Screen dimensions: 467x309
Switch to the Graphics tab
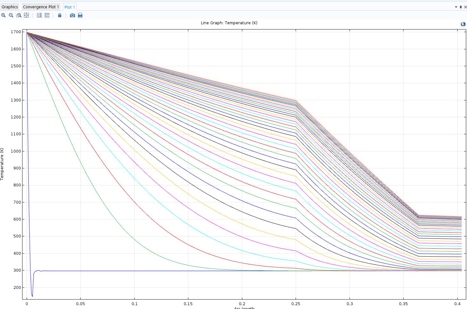(x=10, y=7)
